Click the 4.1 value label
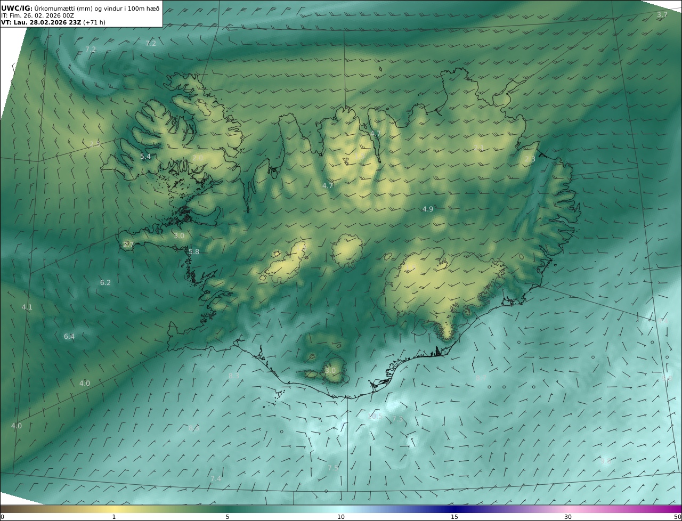682x521 pixels. pos(27,307)
